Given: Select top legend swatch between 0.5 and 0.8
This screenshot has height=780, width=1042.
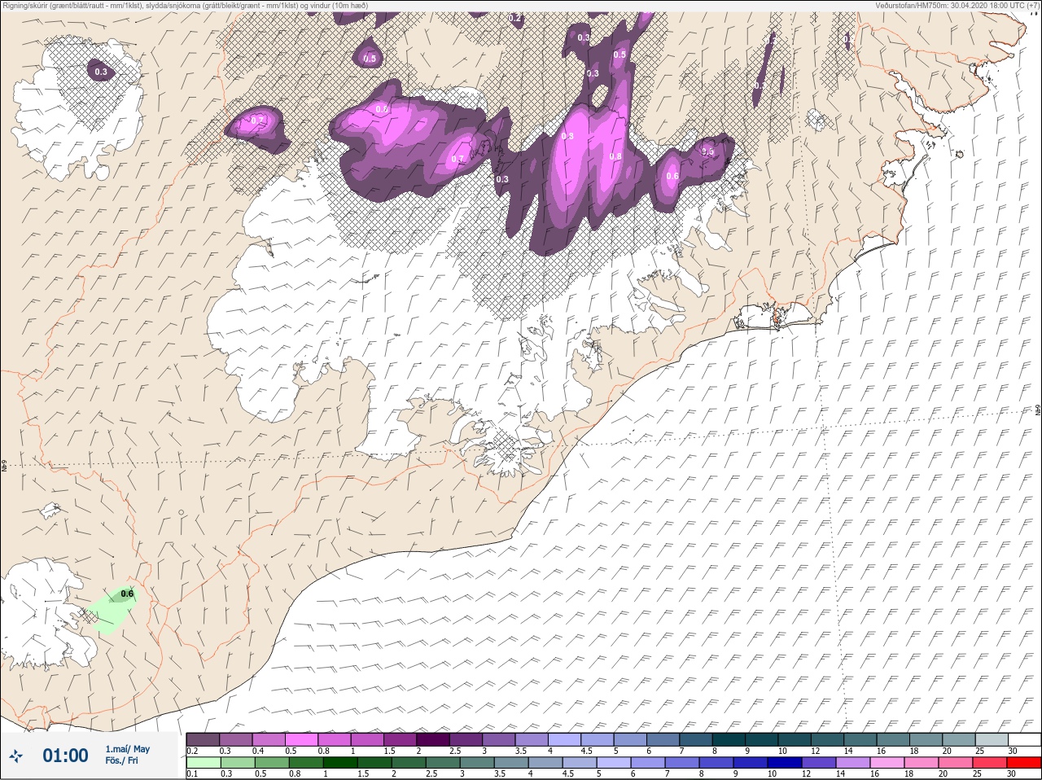Looking at the screenshot, I should (302, 739).
